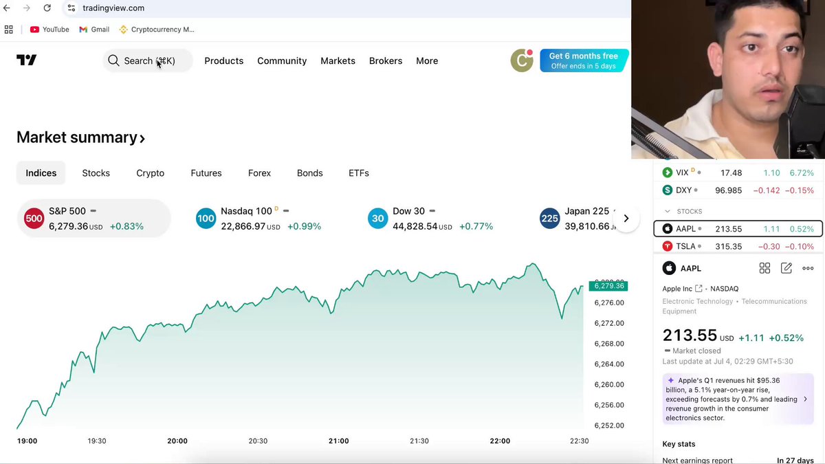
Task: Select the AAPL watchlist row
Action: tap(738, 229)
